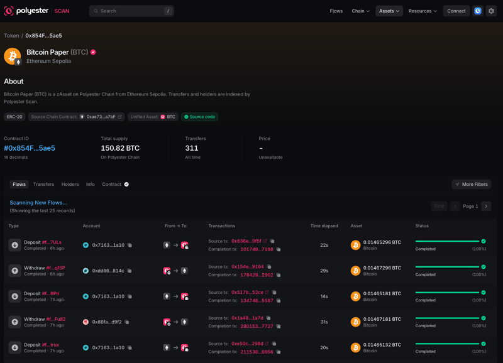Click the Bitcoin Paper token logo
The width and height of the screenshot is (503, 363).
[x=12, y=57]
